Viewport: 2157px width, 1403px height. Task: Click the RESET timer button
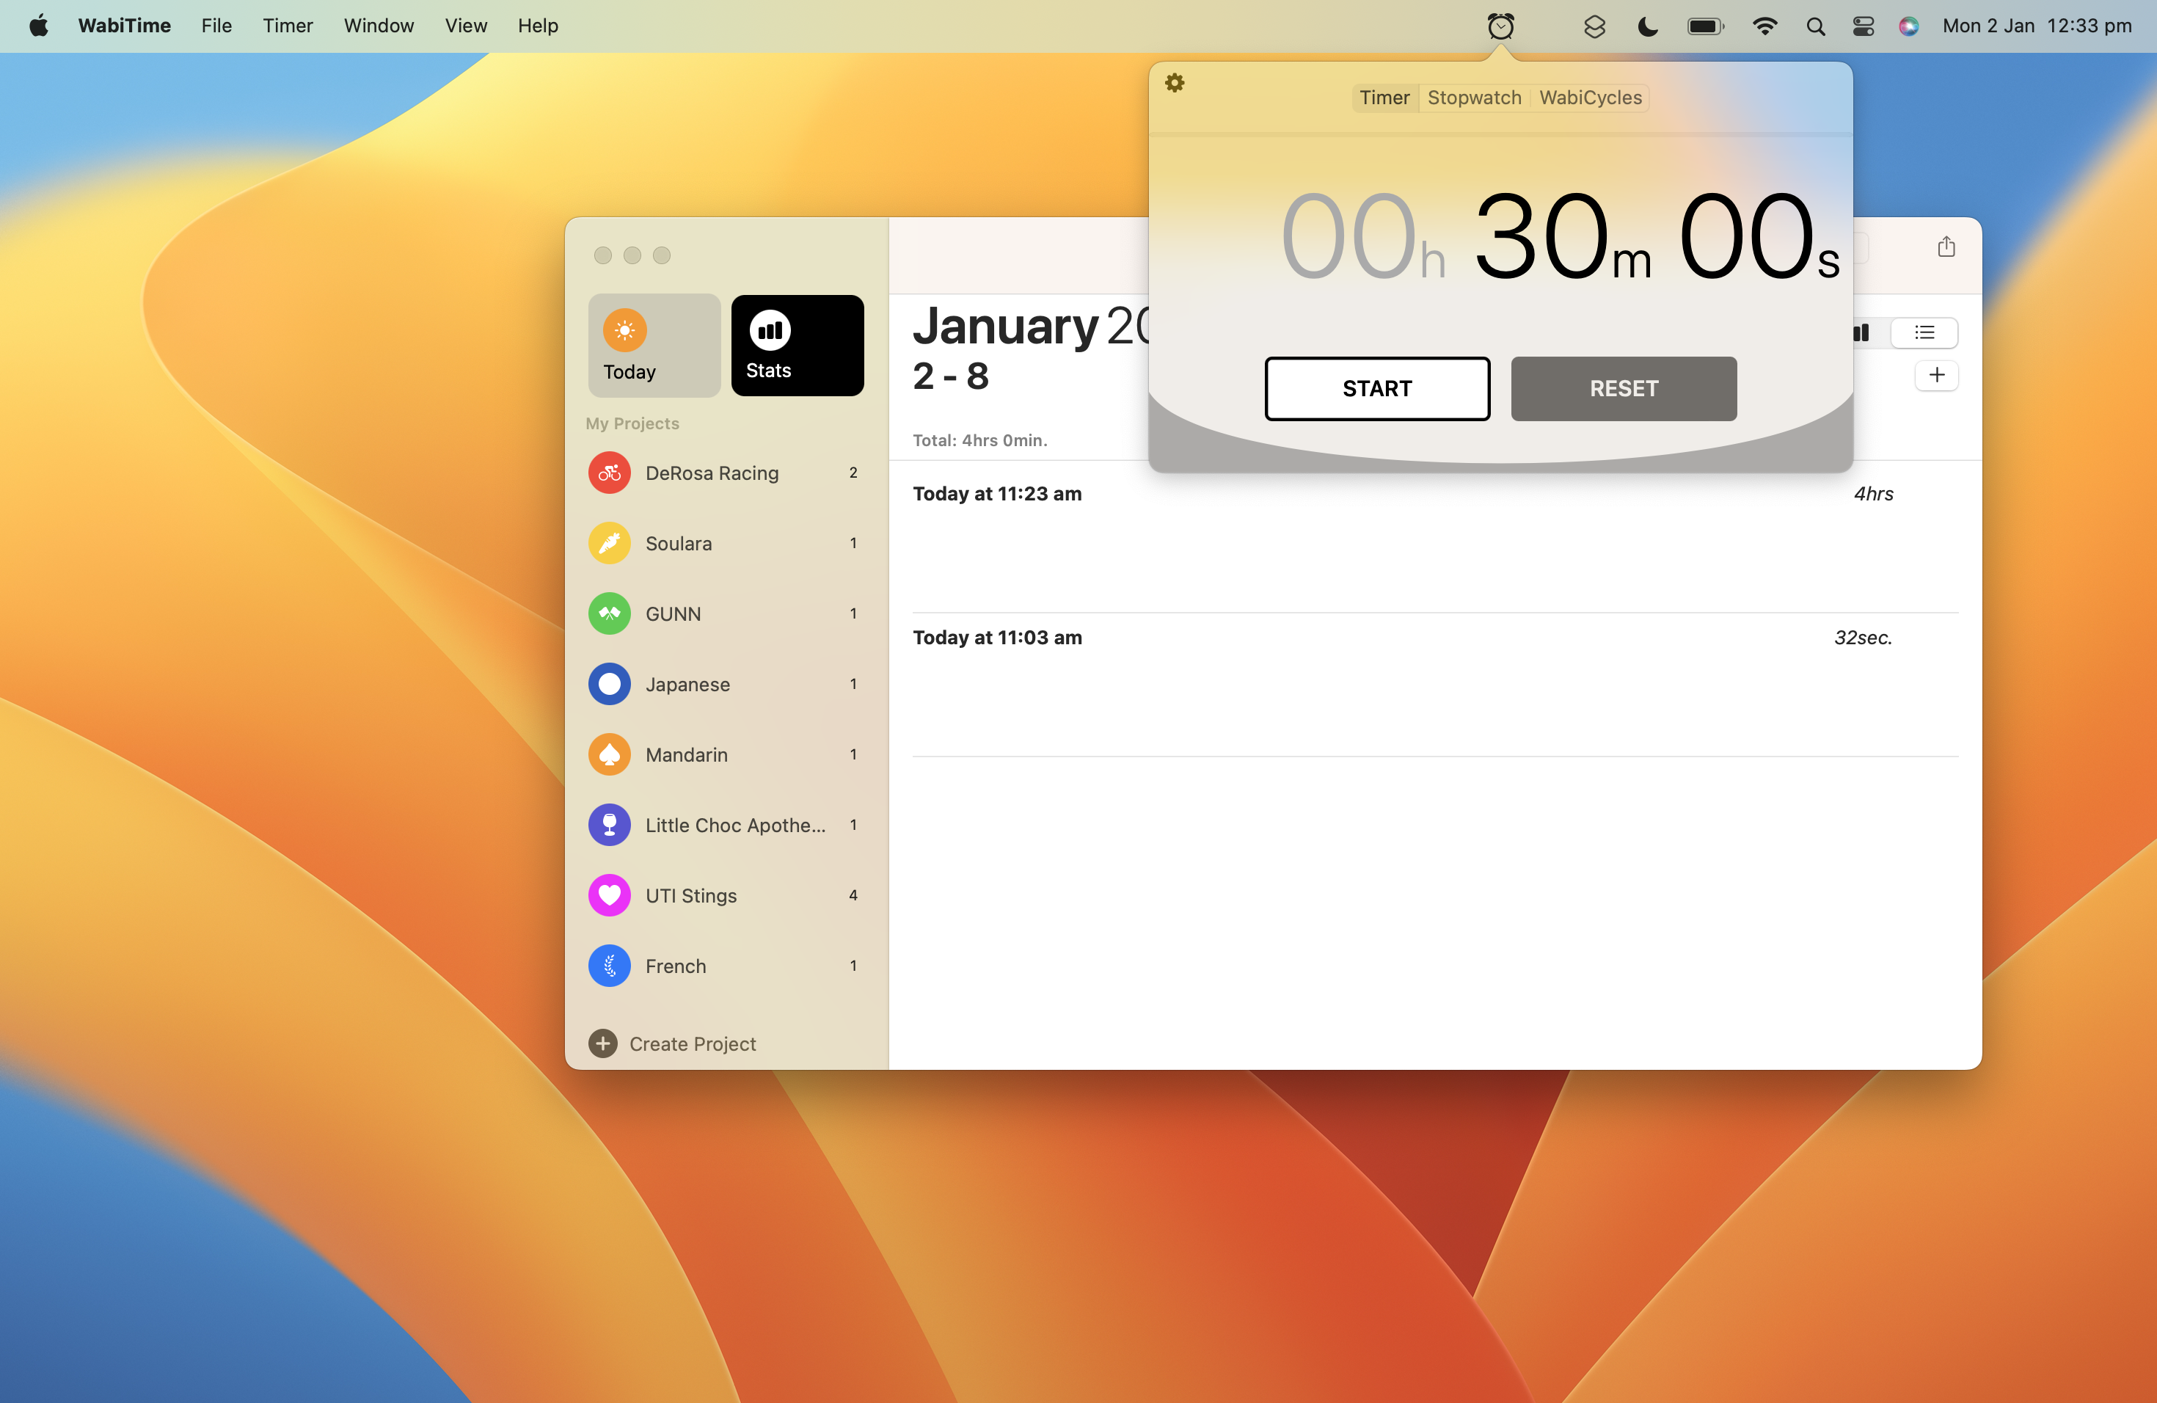point(1623,388)
